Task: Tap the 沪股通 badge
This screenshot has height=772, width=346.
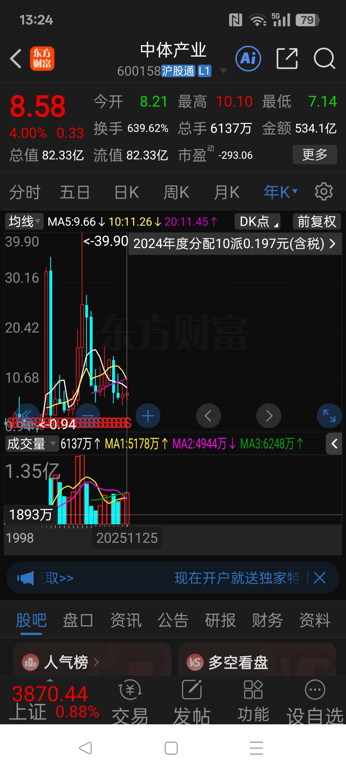Action: 178,71
